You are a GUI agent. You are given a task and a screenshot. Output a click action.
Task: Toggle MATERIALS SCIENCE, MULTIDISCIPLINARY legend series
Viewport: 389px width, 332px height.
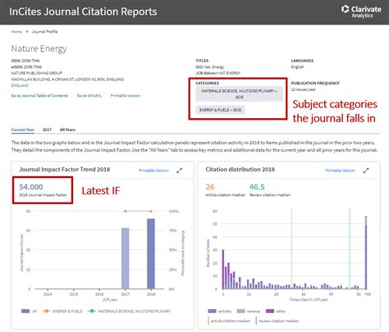129,311
